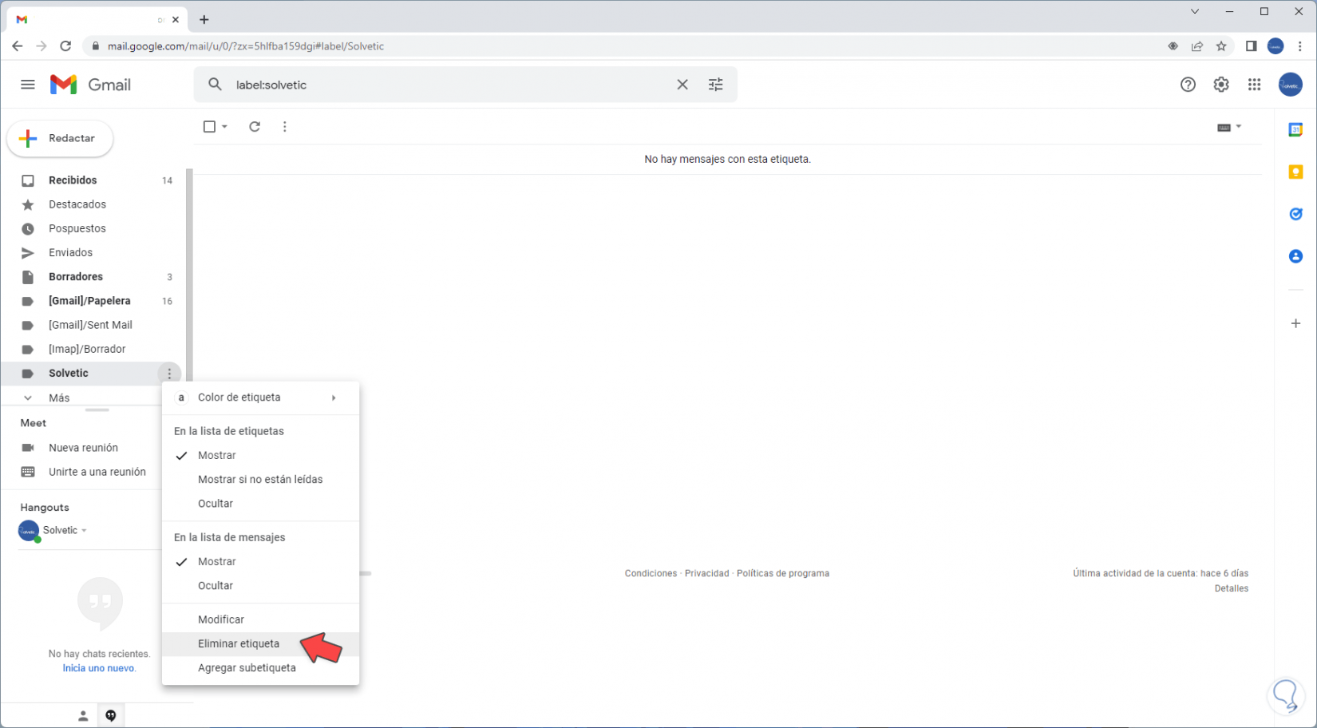Select Modificar from the label menu
Image resolution: width=1317 pixels, height=728 pixels.
pos(260,619)
